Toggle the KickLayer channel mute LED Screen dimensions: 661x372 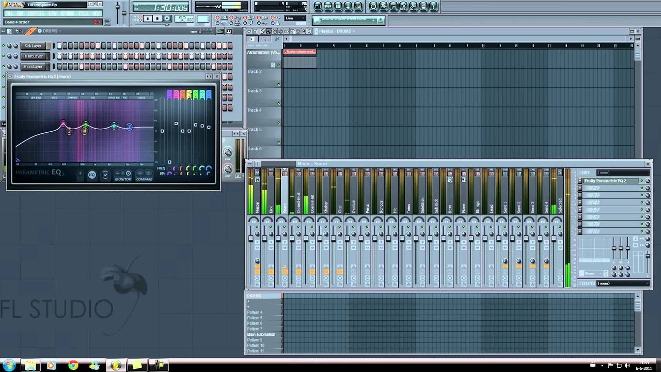point(4,46)
